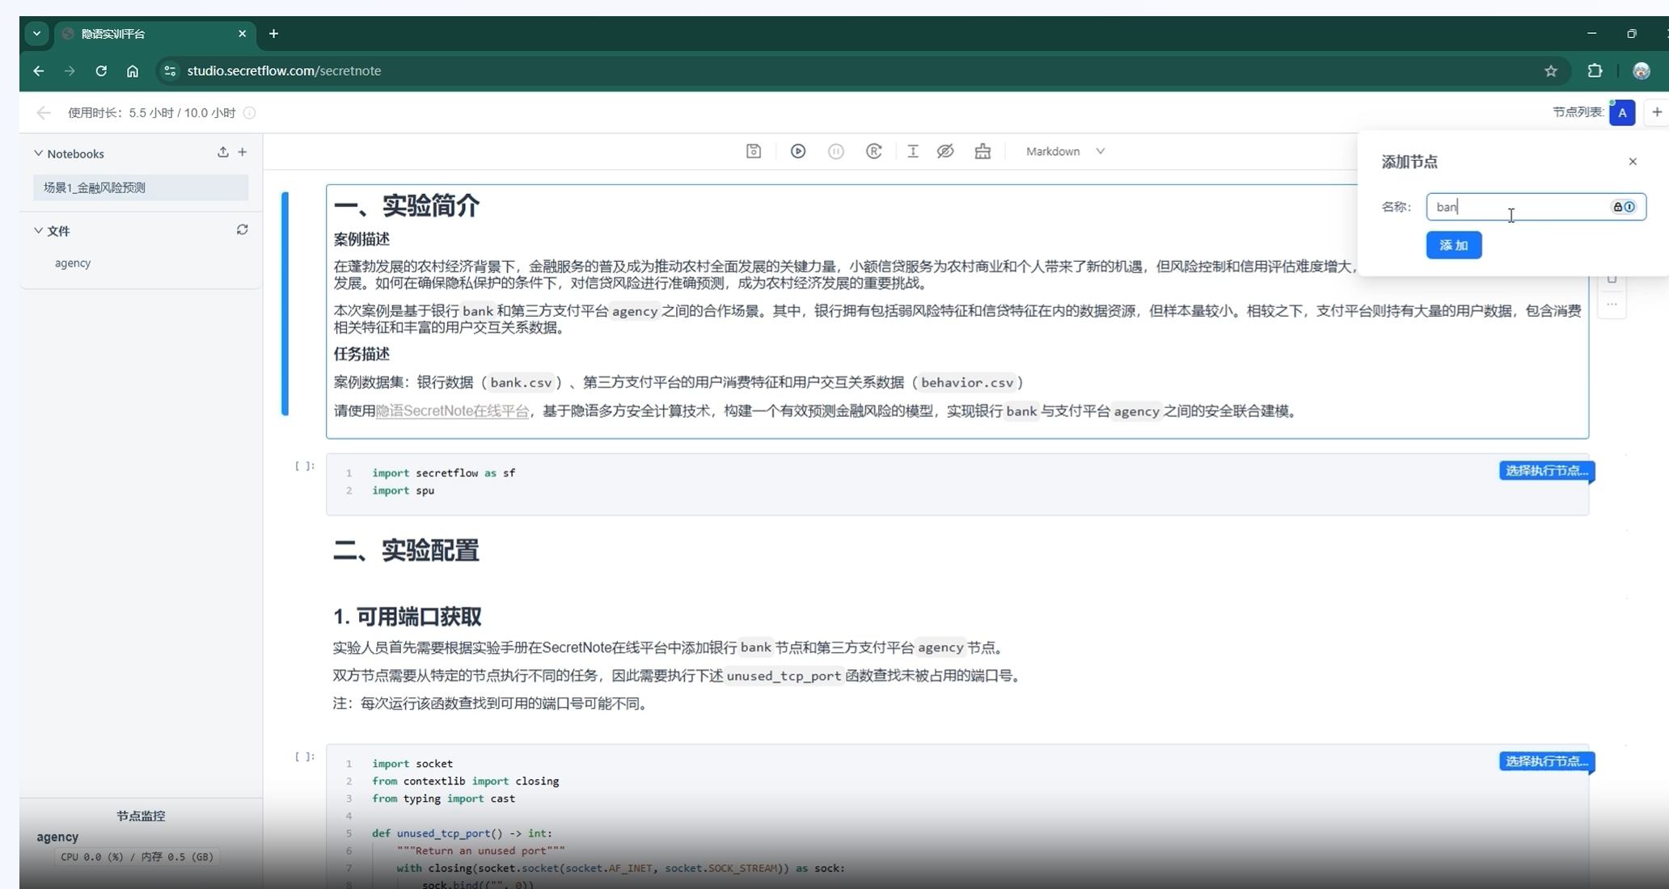Open the Markdown cell type dropdown
Viewport: 1669px width, 889px height.
pyautogui.click(x=1064, y=151)
